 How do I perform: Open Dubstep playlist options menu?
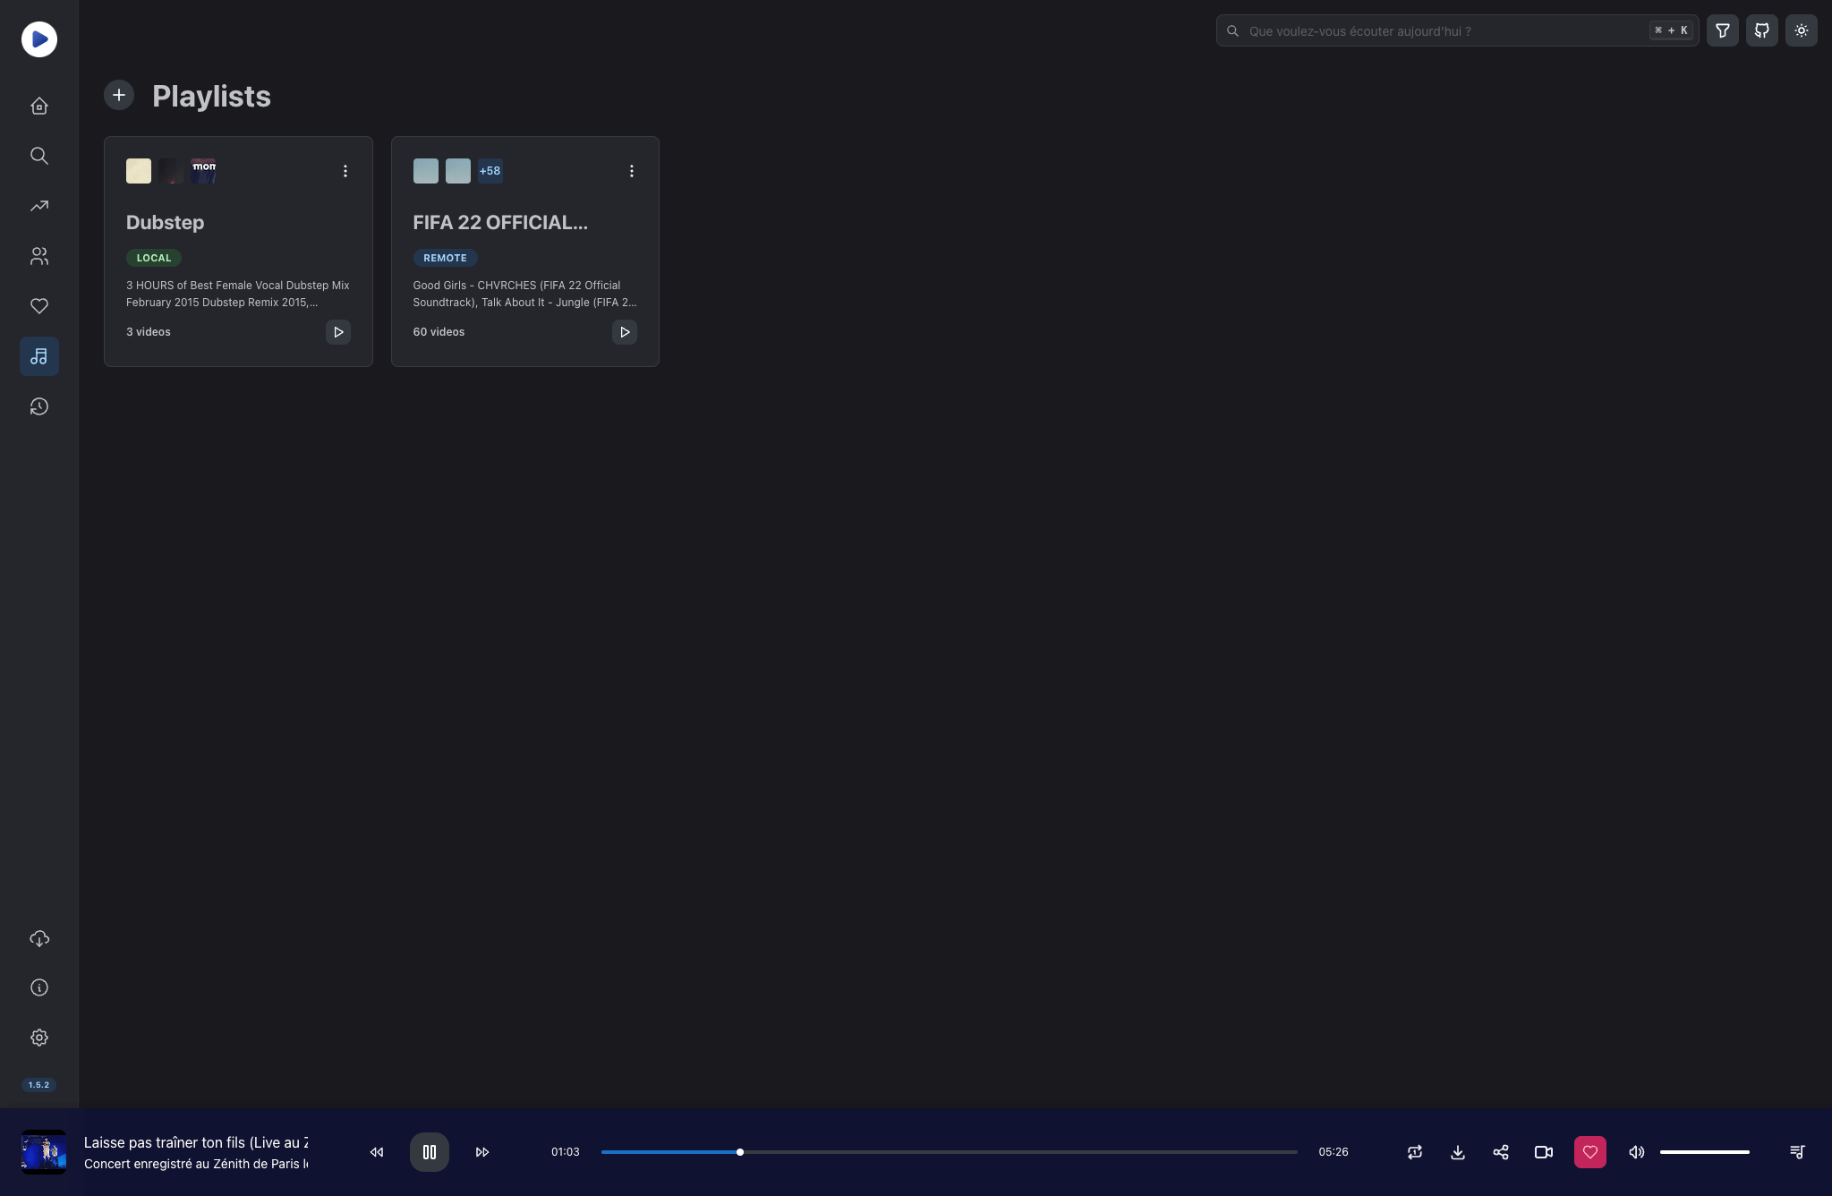tap(345, 171)
